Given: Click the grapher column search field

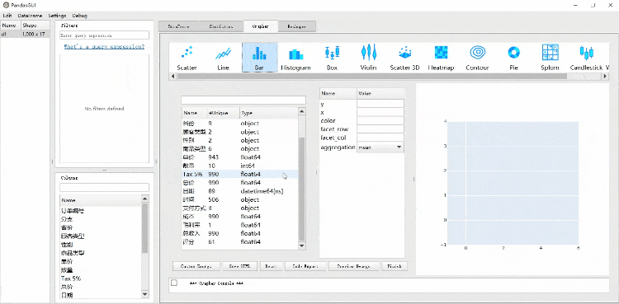Looking at the screenshot, I should [x=243, y=101].
